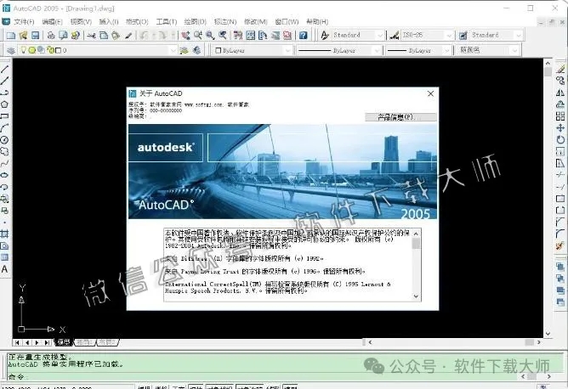Click the drawing horizontal scrollbar right arrow
This screenshot has width=568, height=389.
point(538,342)
